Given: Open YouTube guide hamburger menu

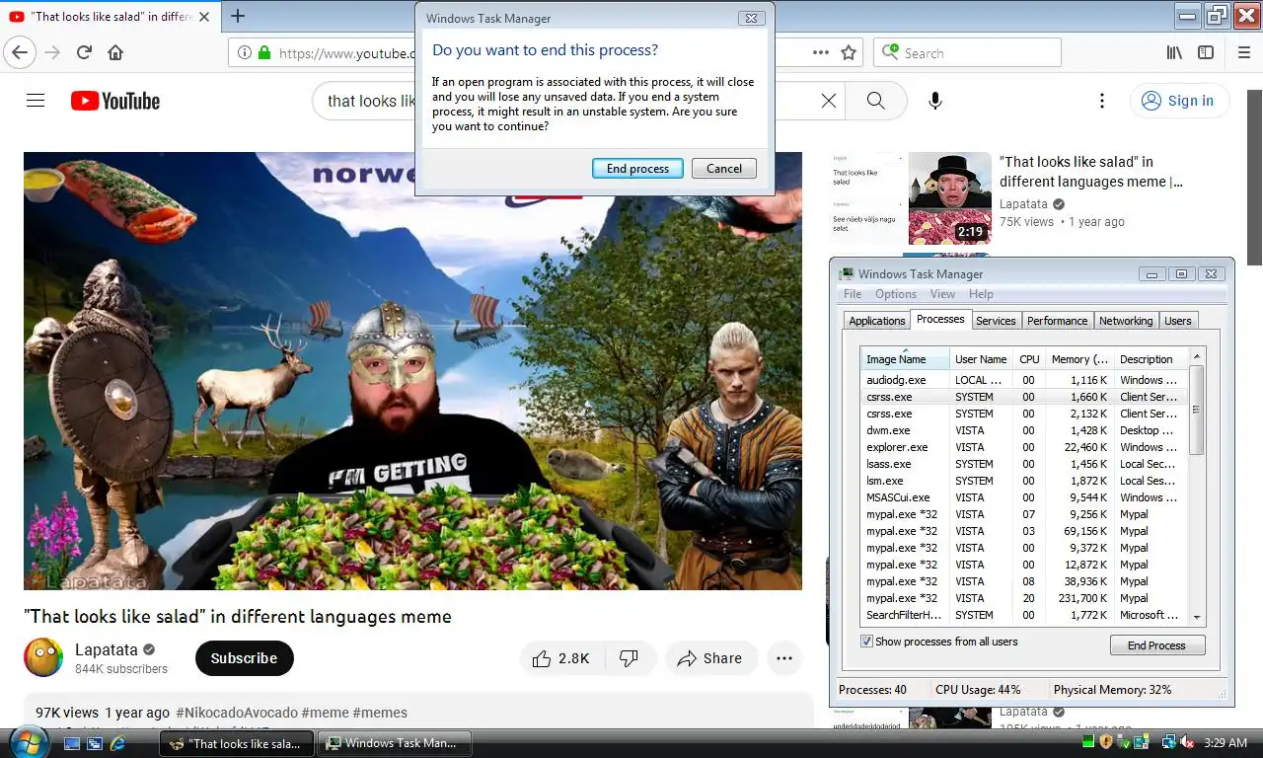Looking at the screenshot, I should click(36, 101).
